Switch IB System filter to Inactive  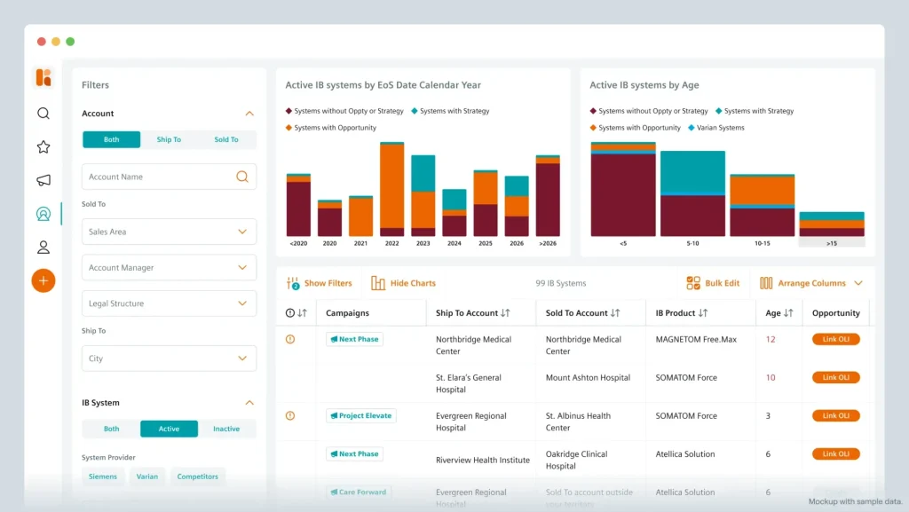[226, 429]
